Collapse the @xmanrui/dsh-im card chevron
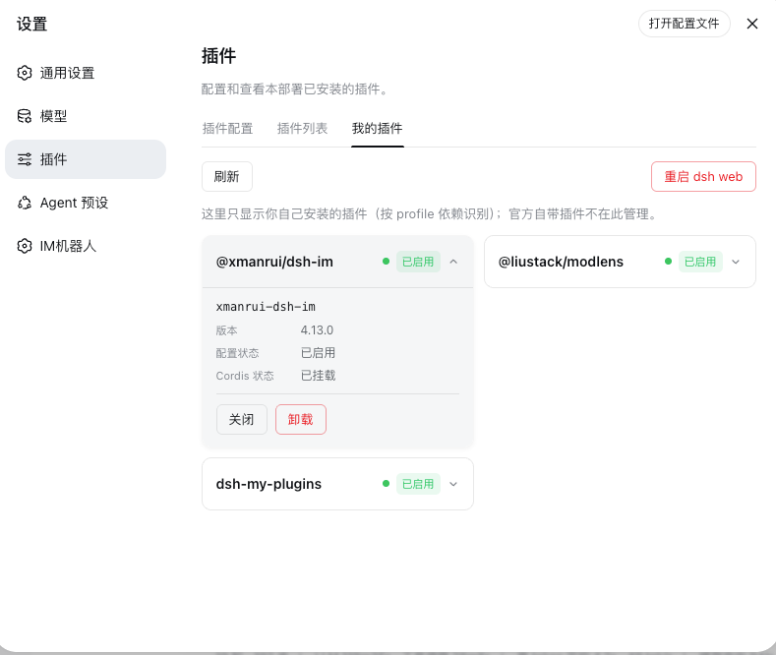 [x=453, y=262]
